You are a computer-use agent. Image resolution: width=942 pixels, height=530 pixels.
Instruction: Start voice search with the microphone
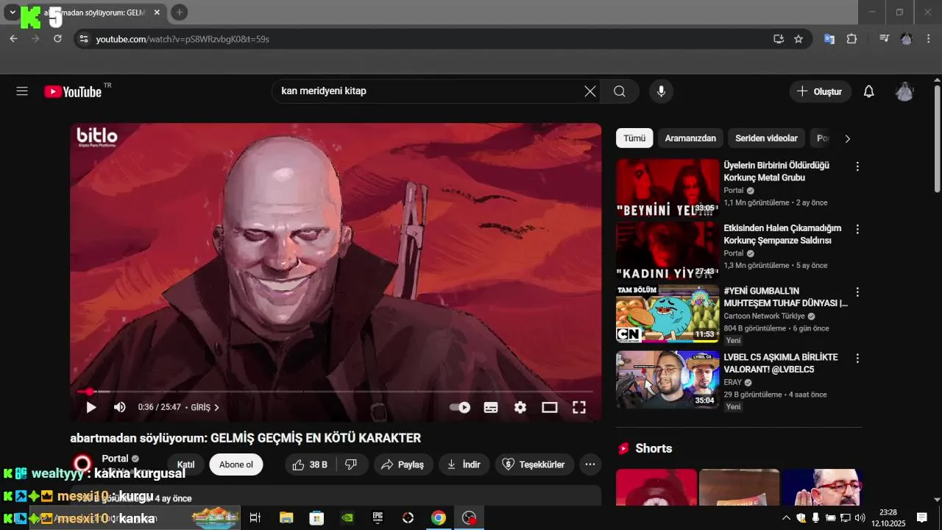click(x=661, y=91)
